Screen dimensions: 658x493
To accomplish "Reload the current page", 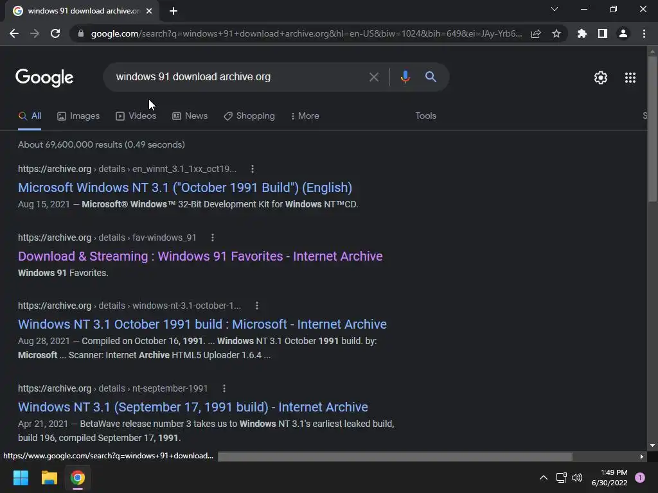I will (x=55, y=33).
